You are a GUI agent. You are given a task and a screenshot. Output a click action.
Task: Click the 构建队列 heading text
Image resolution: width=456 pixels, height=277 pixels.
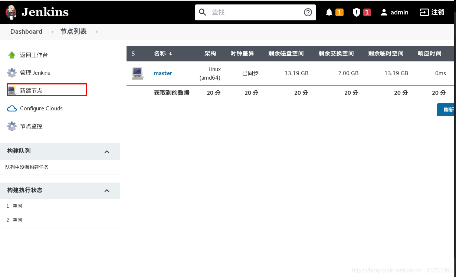[x=19, y=151]
